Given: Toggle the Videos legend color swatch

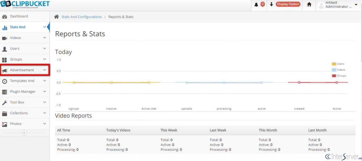Looking at the screenshot, I should pyautogui.click(x=334, y=70).
